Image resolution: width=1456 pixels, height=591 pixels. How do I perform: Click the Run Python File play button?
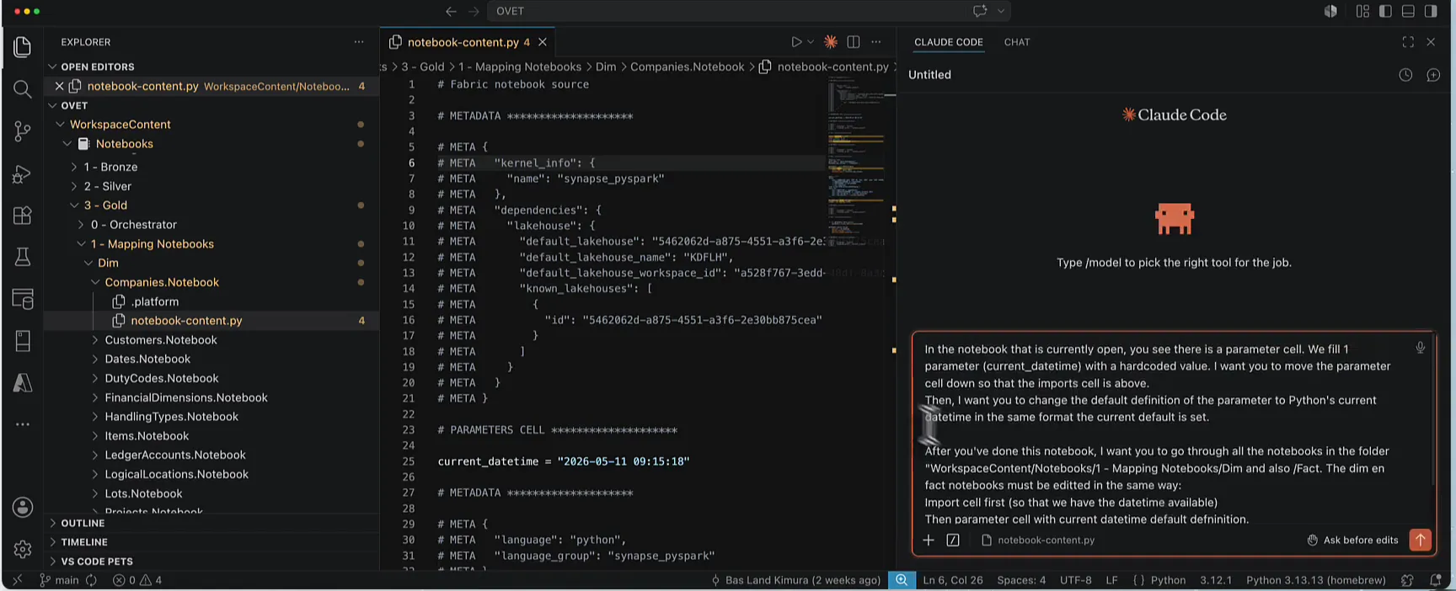click(796, 41)
